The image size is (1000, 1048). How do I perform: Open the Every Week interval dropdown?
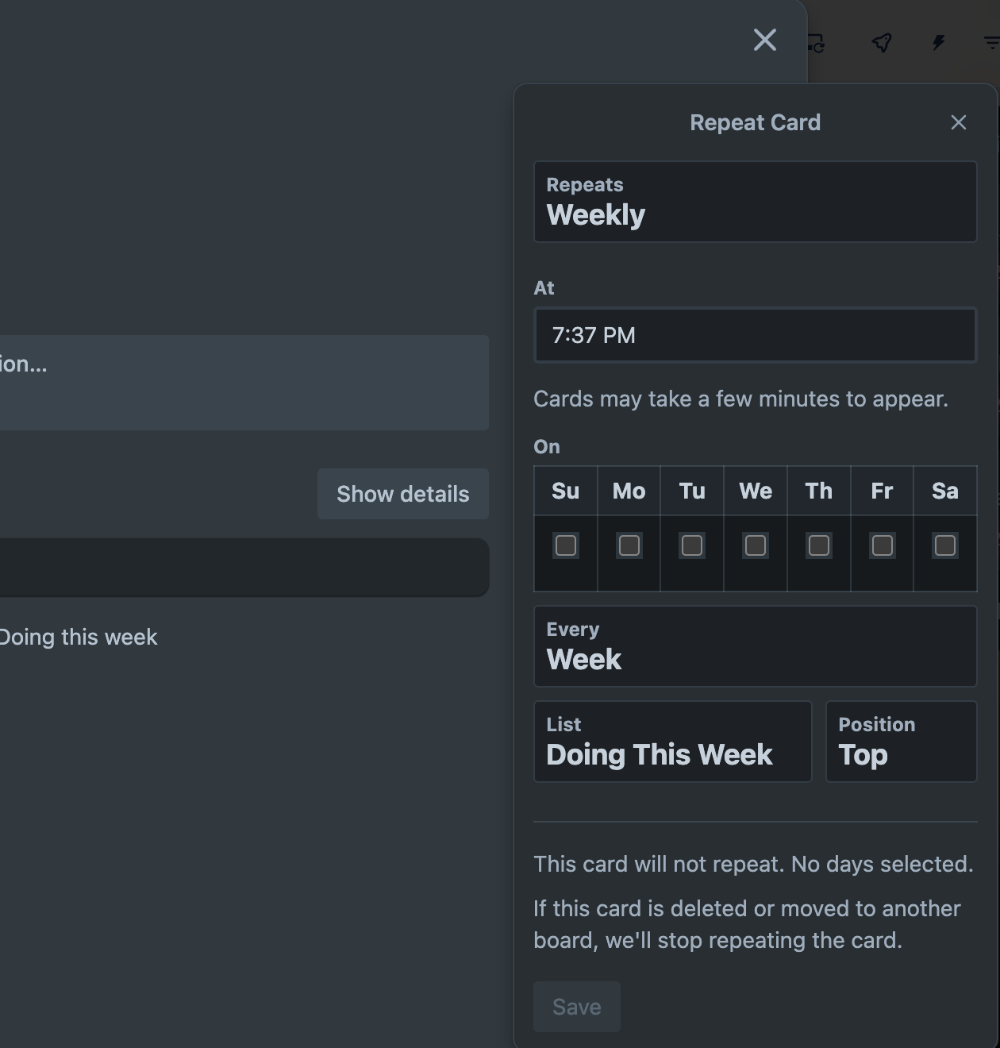[x=756, y=646]
